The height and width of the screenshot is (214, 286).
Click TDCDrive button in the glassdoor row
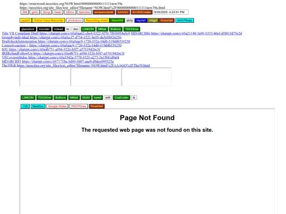coord(132,29)
